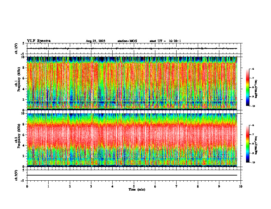Click the "10" kHz tick on ch.1 spectrogram

coord(23,57)
